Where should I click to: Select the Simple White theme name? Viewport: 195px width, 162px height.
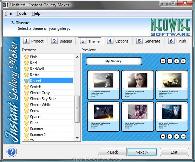point(41,105)
